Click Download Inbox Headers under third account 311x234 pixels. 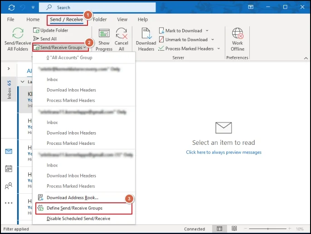(x=84, y=176)
